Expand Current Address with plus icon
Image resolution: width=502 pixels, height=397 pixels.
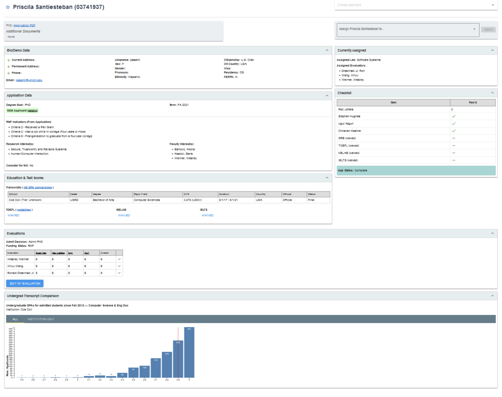point(8,60)
